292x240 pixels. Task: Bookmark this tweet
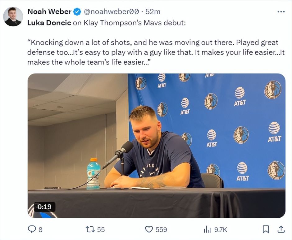(x=266, y=229)
